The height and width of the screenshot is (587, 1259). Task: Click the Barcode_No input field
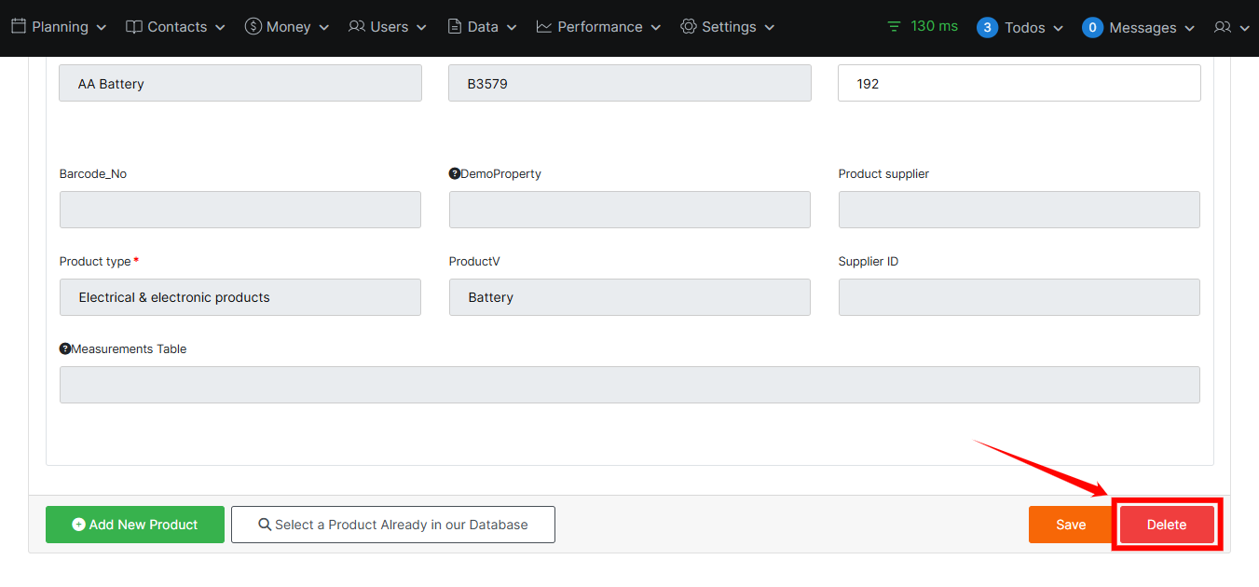click(x=240, y=210)
